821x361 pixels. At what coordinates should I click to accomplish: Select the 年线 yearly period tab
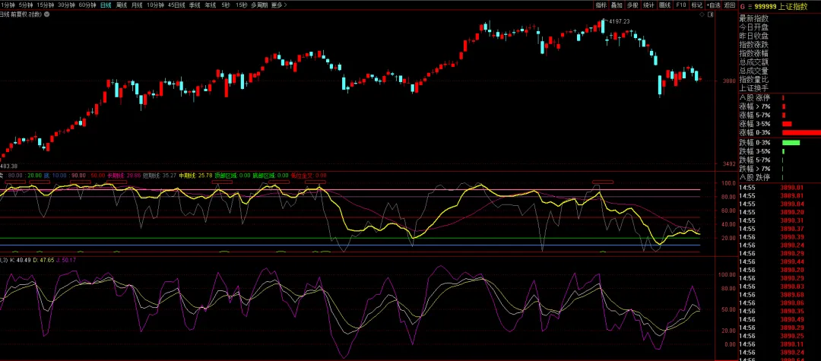[211, 5]
